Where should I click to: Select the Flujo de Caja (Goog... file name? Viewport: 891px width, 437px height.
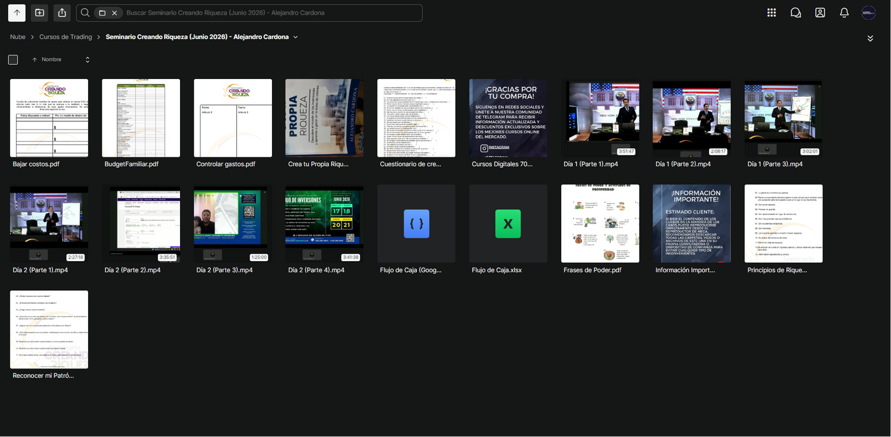411,270
